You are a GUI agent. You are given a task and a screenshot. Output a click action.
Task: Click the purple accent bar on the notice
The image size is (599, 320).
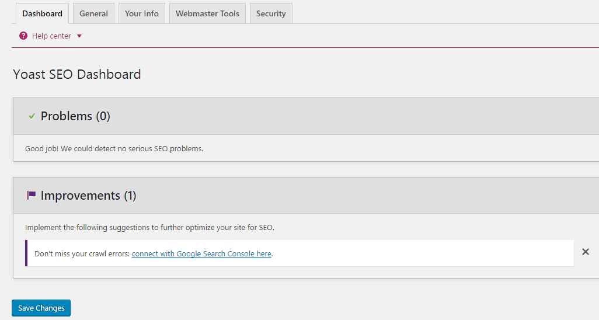tap(26, 253)
